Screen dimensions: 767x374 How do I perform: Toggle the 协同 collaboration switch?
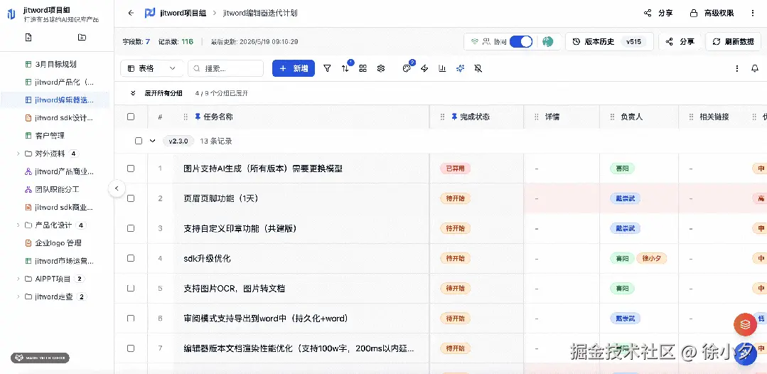521,42
